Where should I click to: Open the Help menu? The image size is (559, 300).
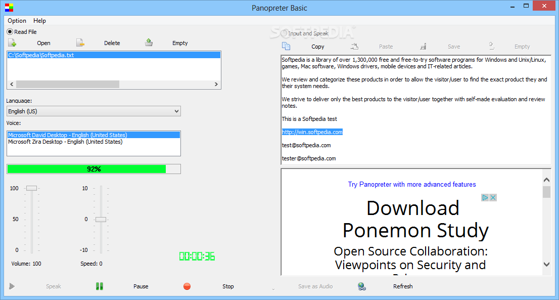click(x=39, y=21)
